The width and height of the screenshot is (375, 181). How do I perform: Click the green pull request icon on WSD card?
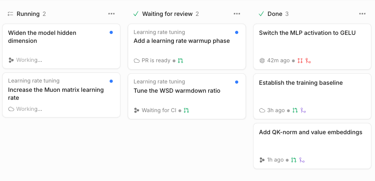click(x=186, y=110)
